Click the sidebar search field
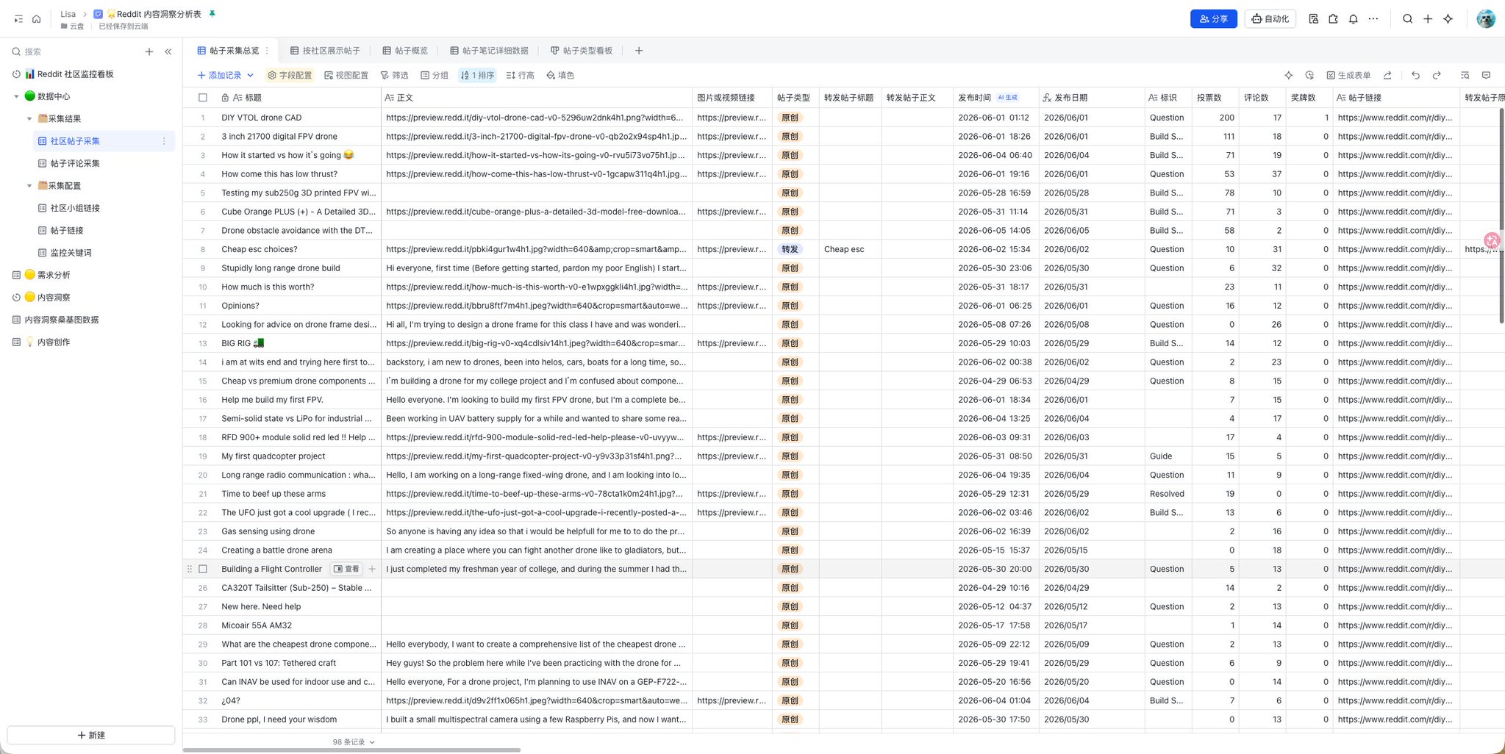This screenshot has height=754, width=1505. tap(74, 51)
